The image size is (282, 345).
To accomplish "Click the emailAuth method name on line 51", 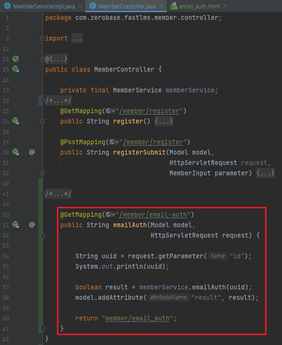I will [x=130, y=225].
